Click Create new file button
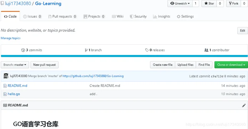This screenshot has width=248, height=129. 163,65
